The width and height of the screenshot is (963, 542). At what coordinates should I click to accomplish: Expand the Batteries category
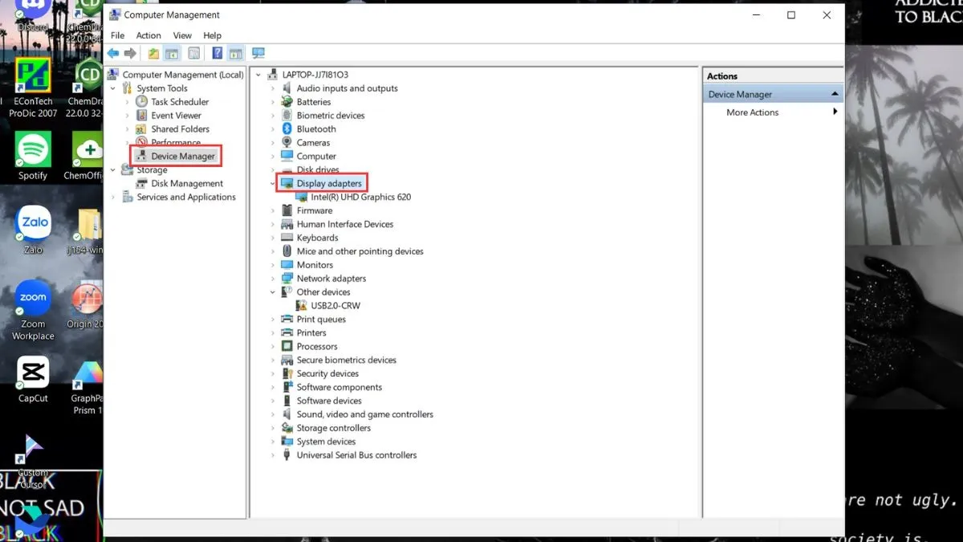pyautogui.click(x=274, y=101)
